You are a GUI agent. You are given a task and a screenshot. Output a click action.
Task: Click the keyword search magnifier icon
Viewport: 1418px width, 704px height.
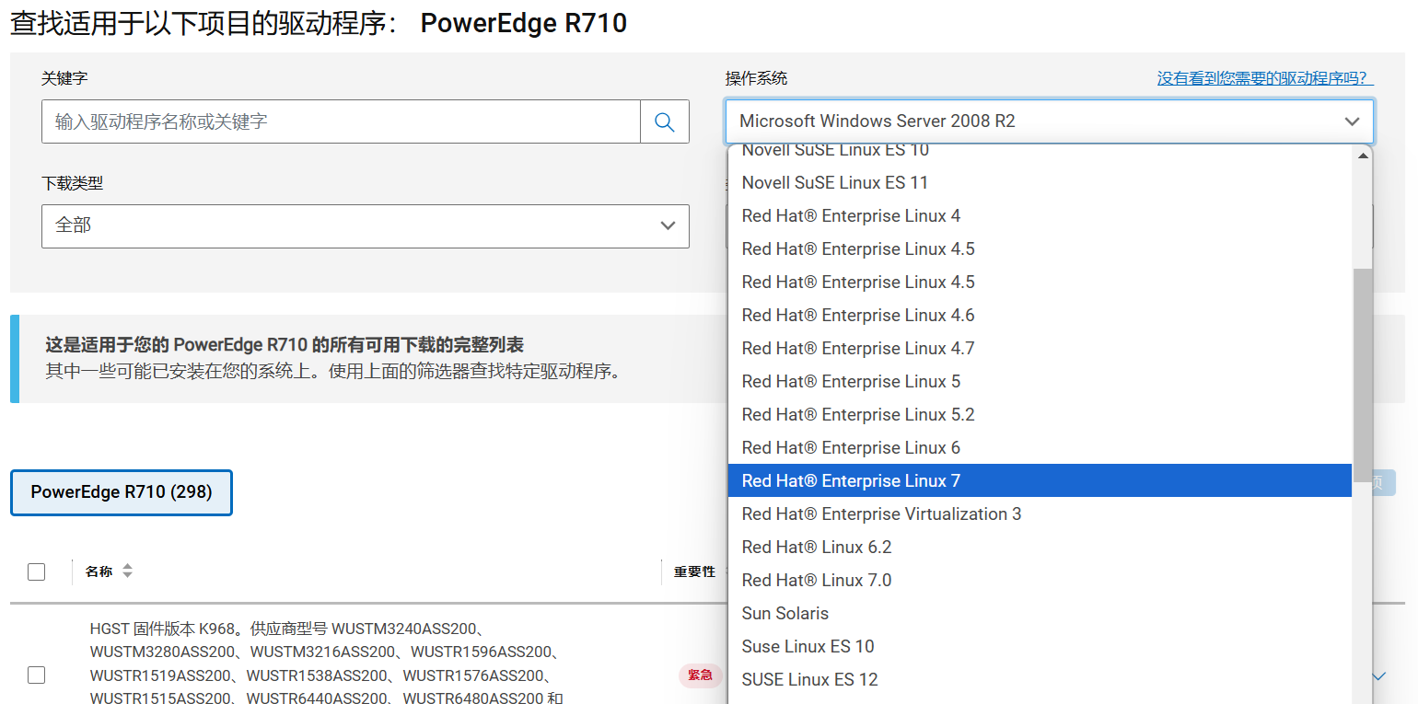point(664,121)
